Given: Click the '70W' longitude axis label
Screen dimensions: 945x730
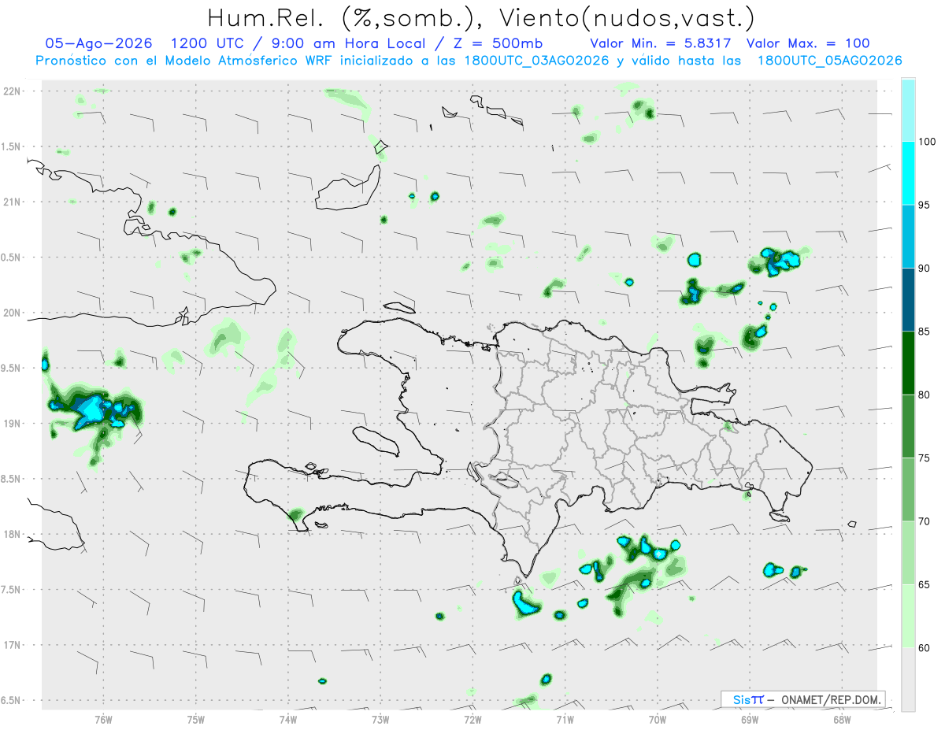Looking at the screenshot, I should click(658, 720).
